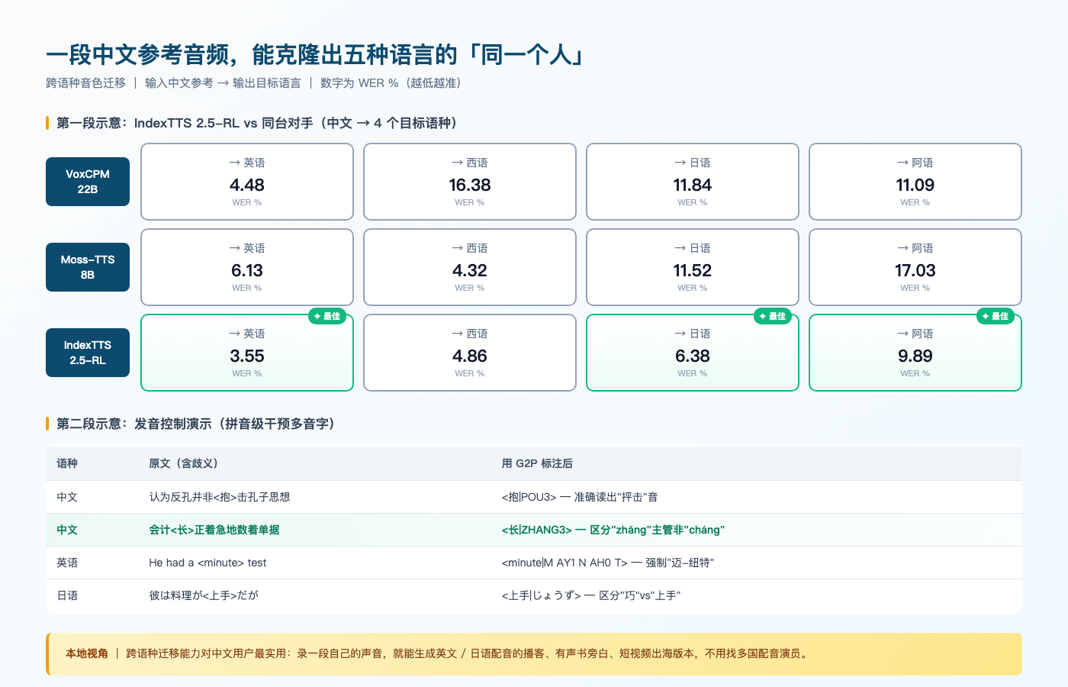
Task: Click the 语种 column header
Action: pos(67,463)
